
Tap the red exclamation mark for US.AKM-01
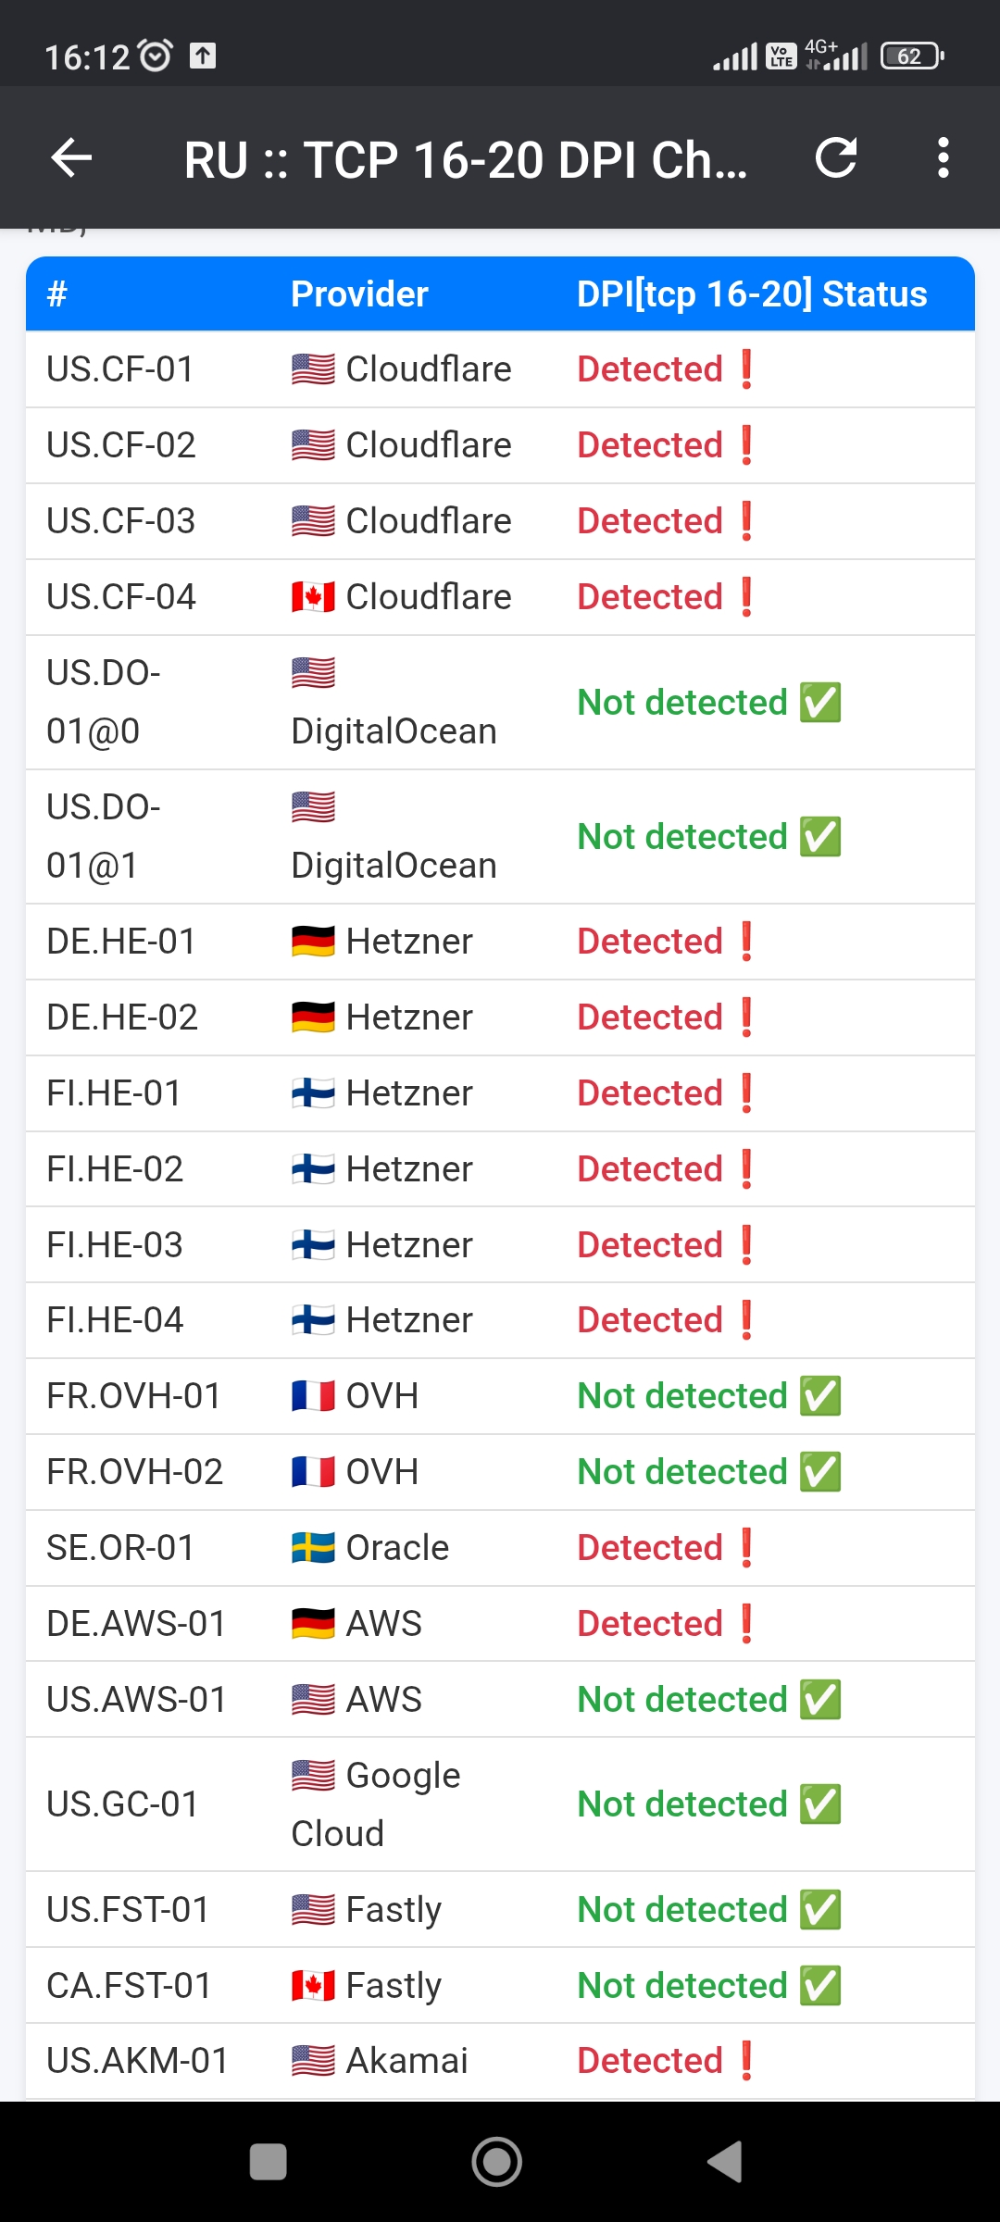pyautogui.click(x=746, y=2061)
